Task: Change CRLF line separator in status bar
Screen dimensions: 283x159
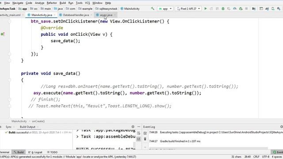Action: click(x=256, y=157)
